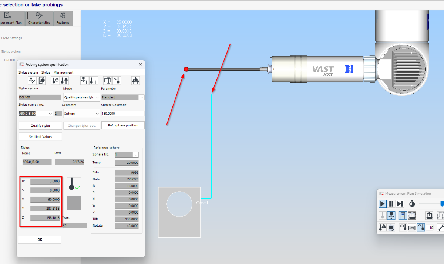Open the Mode dropdown Qualify passive stylus
This screenshot has width=444, height=264.
point(82,97)
